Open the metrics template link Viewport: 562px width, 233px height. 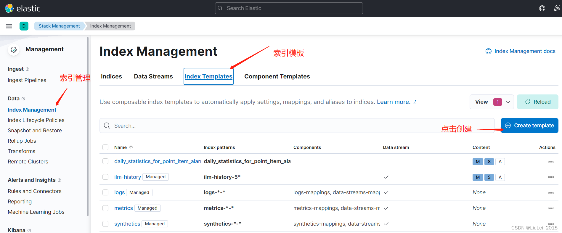tap(123, 208)
